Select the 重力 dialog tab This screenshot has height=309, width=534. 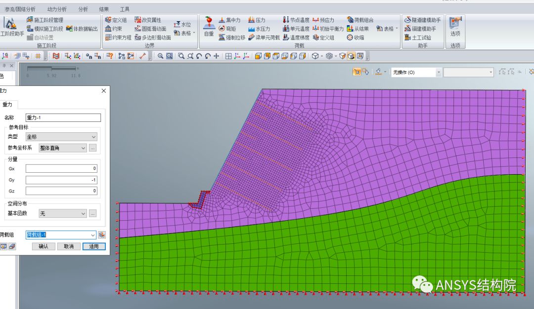[7, 104]
